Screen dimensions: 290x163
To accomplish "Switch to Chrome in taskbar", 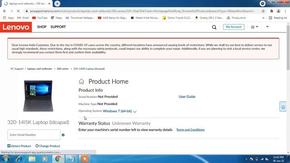I will pyautogui.click(x=58, y=159).
